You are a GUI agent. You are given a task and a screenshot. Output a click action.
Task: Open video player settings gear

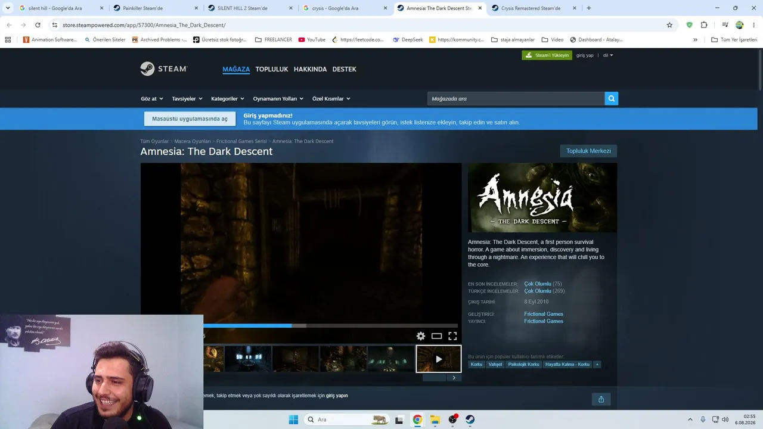421,336
